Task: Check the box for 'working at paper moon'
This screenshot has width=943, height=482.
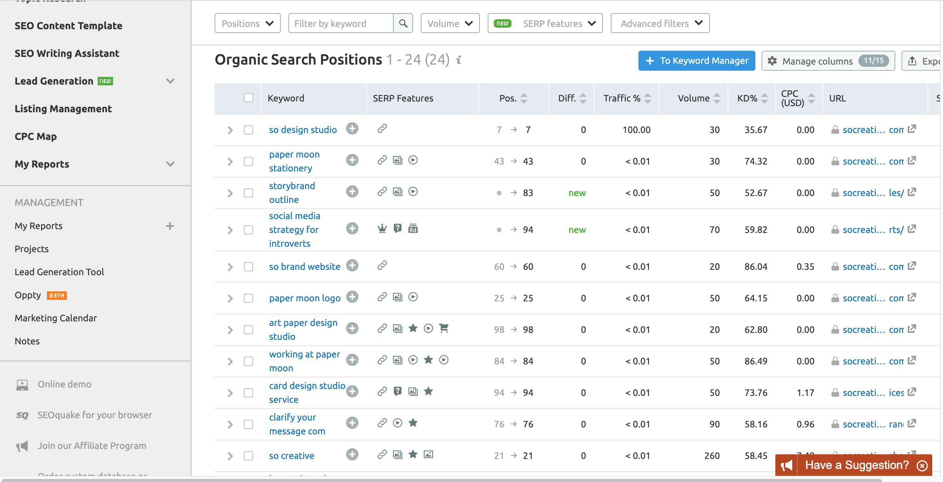Action: pos(248,361)
